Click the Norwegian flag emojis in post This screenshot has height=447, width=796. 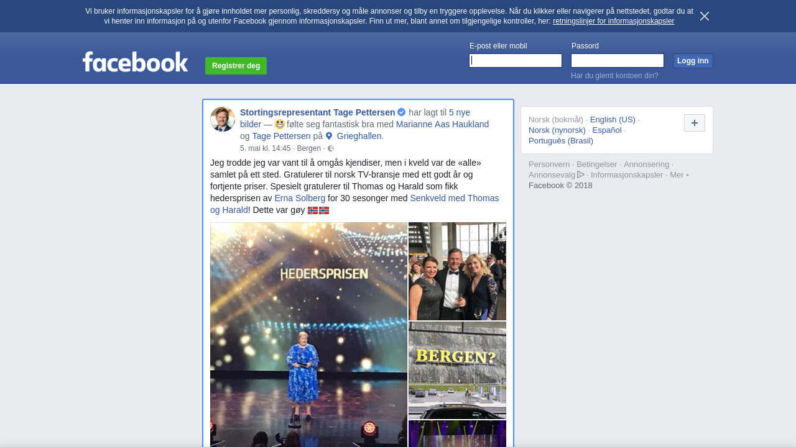point(318,210)
